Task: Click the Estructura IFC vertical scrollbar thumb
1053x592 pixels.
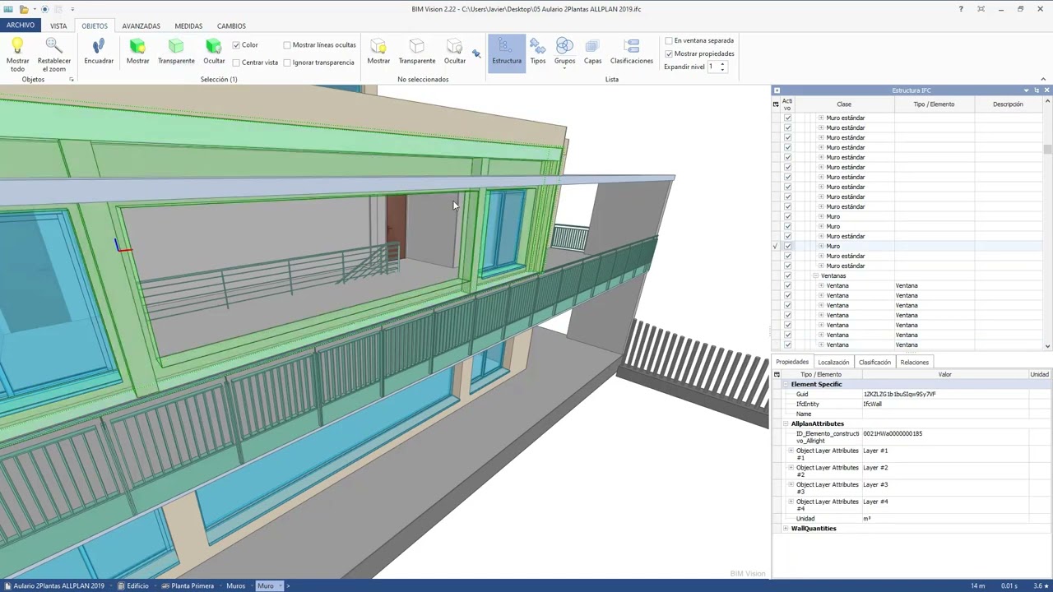Action: [1047, 149]
